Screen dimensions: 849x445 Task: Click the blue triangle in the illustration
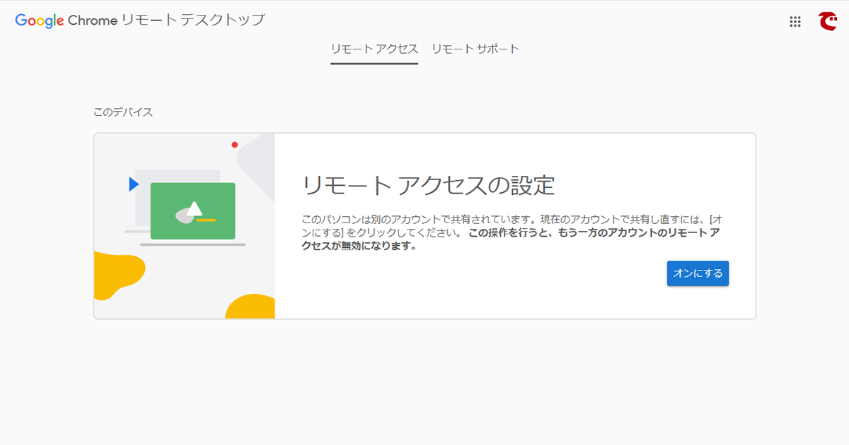click(134, 184)
